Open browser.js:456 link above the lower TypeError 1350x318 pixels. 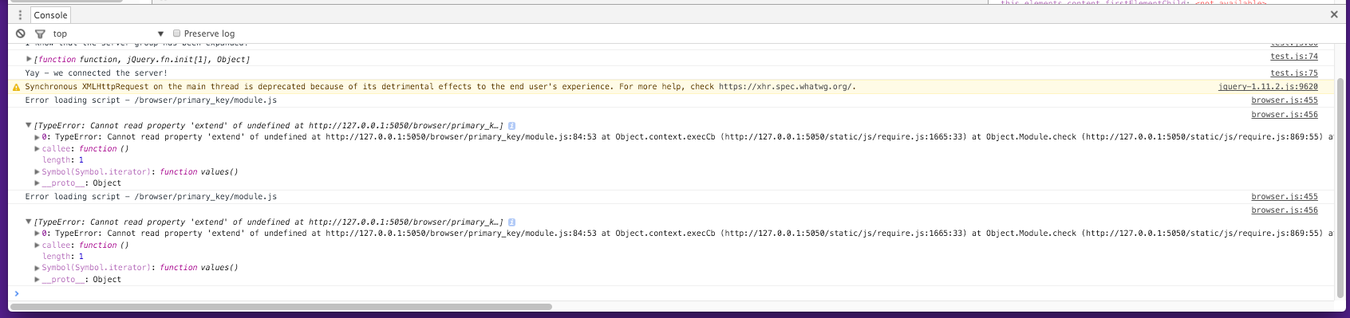(1285, 210)
